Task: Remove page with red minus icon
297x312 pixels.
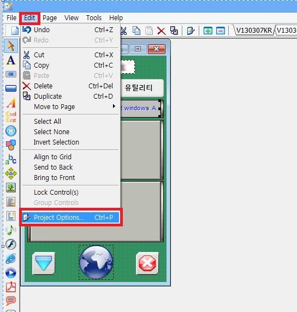Action: coord(221,31)
